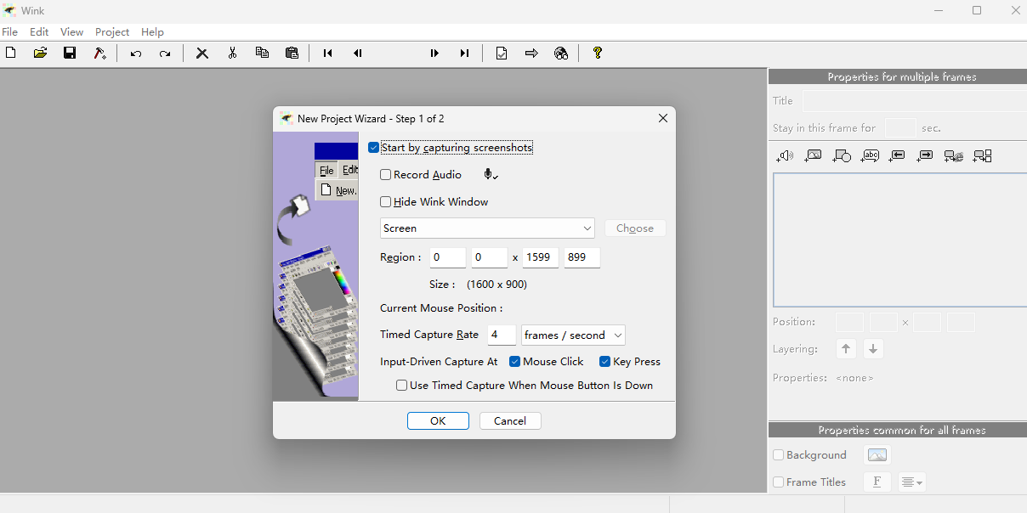Viewport: 1027px width, 513px height.
Task: Click the Add Shape icon
Action: tap(842, 156)
